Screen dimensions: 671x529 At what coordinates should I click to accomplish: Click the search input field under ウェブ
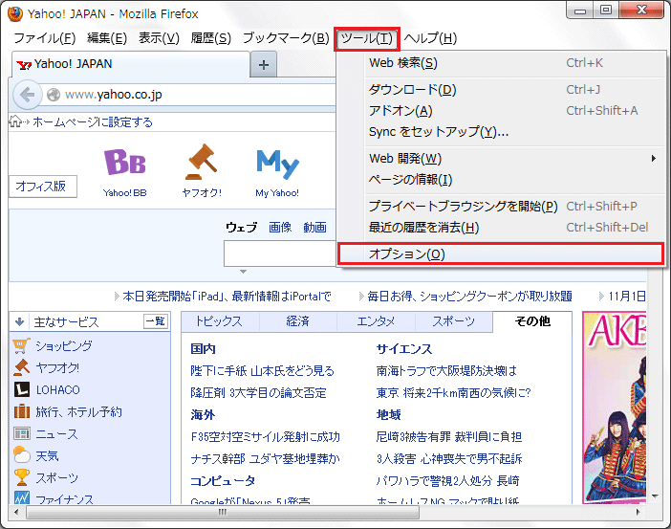[279, 253]
